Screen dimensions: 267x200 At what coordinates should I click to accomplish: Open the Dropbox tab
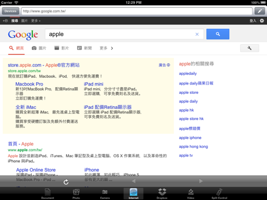(162, 193)
